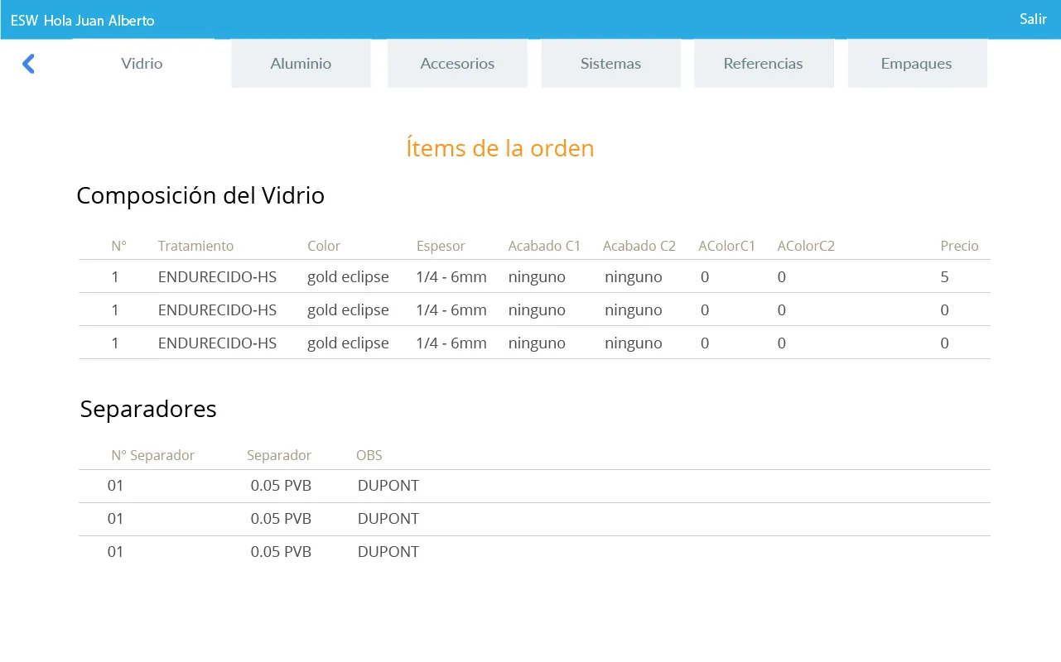1061x662 pixels.
Task: Click the 'Separadores' section heading
Action: tap(148, 409)
